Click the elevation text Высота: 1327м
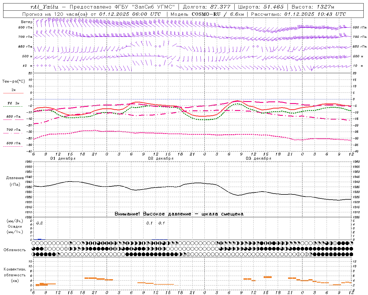Image resolution: width=368 pixels, height=295 pixels. click(x=313, y=7)
